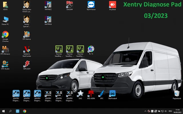Open the Daimler SeedKey shortcut beside PL 72

click(x=80, y=51)
